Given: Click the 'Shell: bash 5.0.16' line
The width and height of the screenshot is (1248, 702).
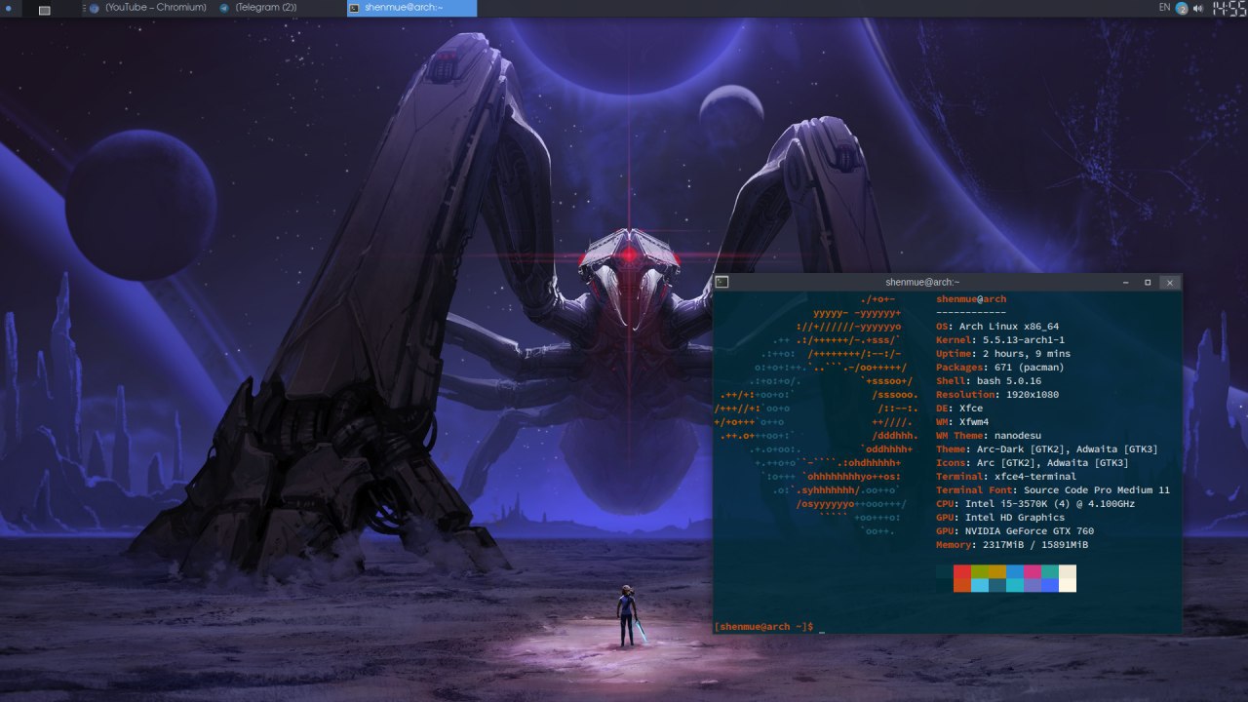Looking at the screenshot, I should (x=989, y=381).
